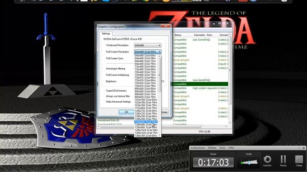Image resolution: width=307 pixels, height=172 pixels.
Task: Choose 1024x768 32-bit 70Hz from the list
Action: (x=146, y=102)
